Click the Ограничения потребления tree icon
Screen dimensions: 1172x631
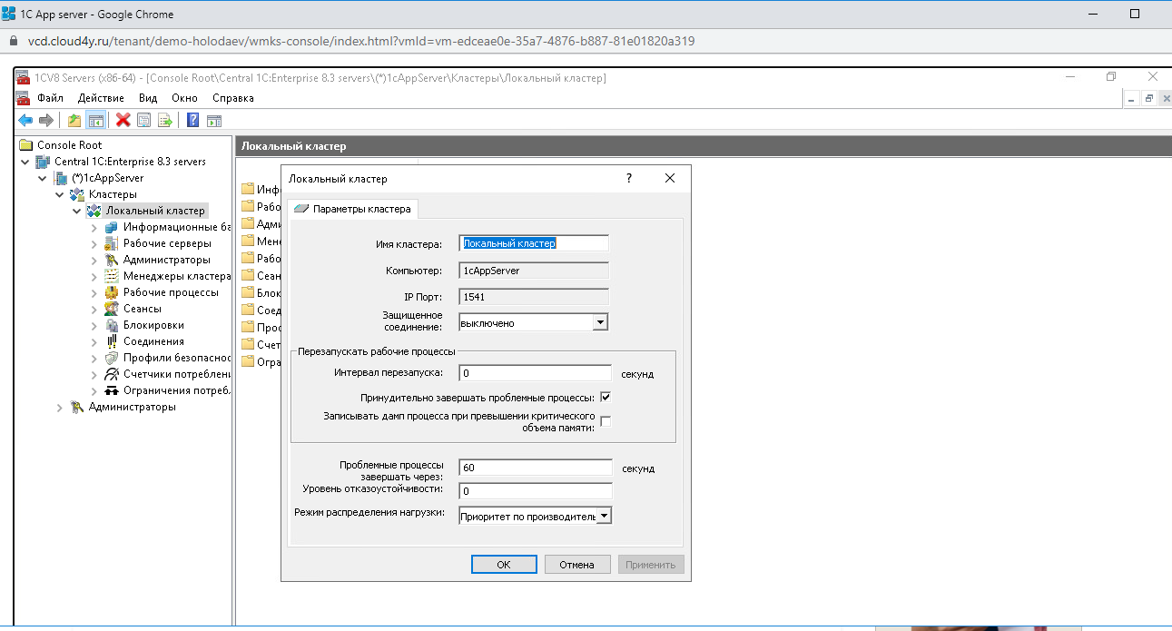coord(112,390)
